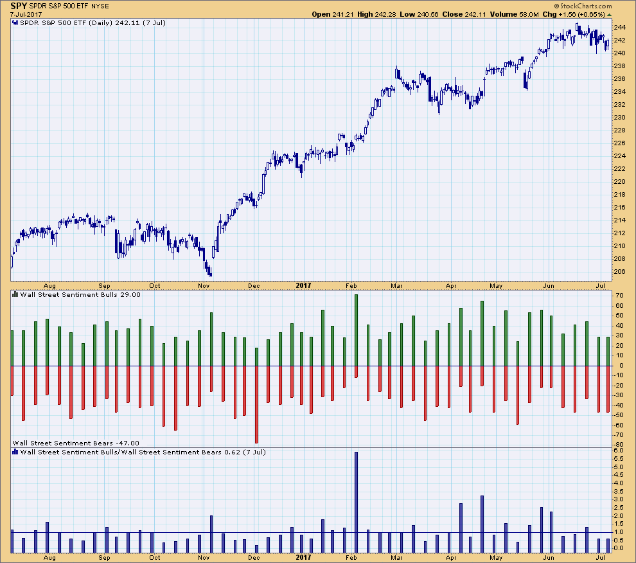The image size is (636, 563).
Task: Click the 6.0 value on ratio axis
Action: click(619, 451)
